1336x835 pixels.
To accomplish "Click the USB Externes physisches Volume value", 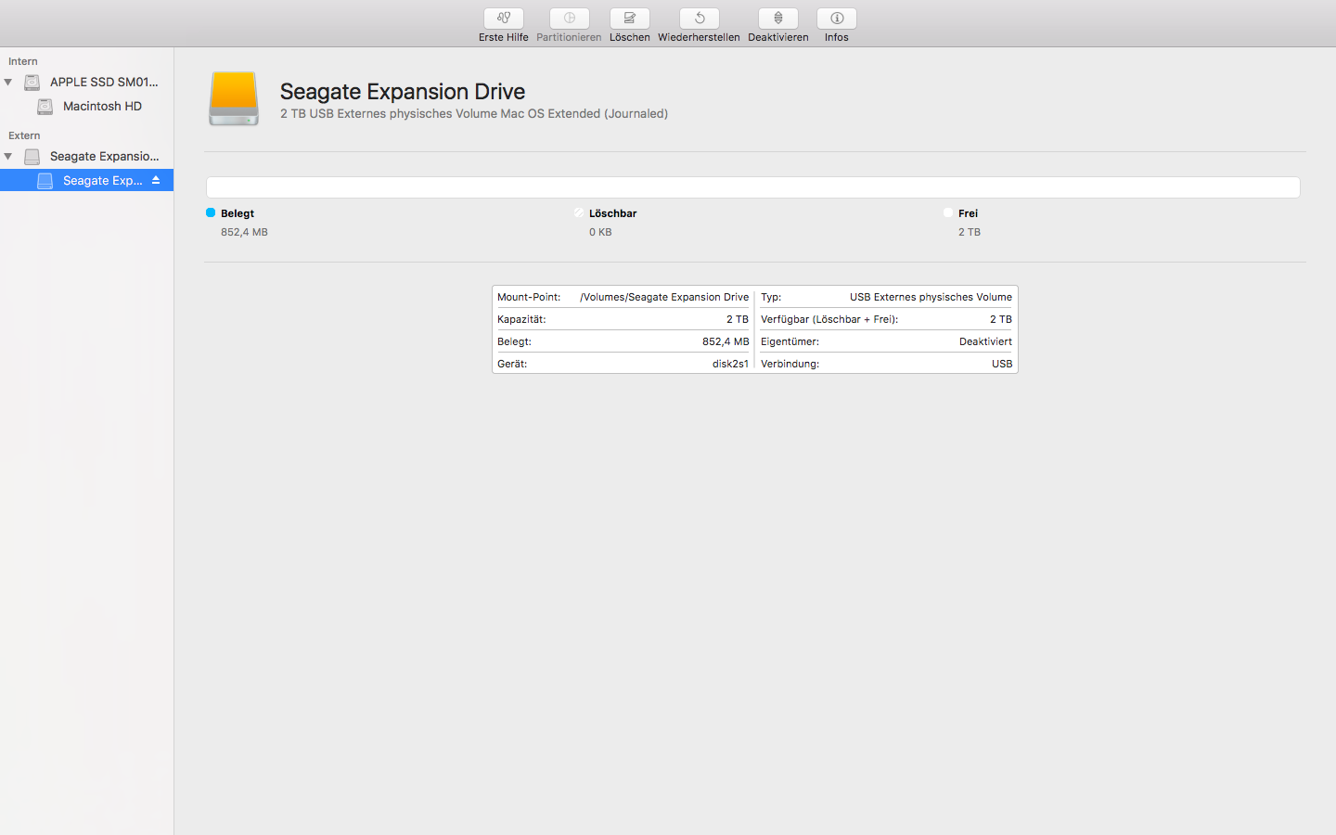I will click(x=931, y=297).
